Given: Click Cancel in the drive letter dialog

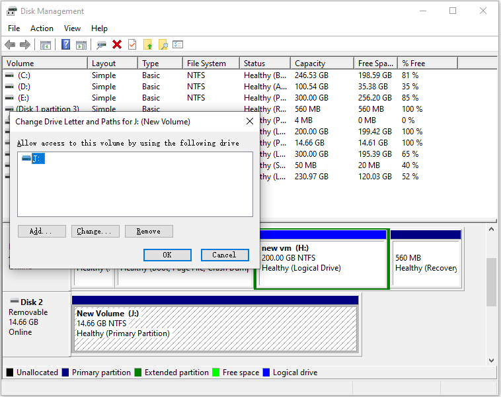Looking at the screenshot, I should pyautogui.click(x=224, y=255).
